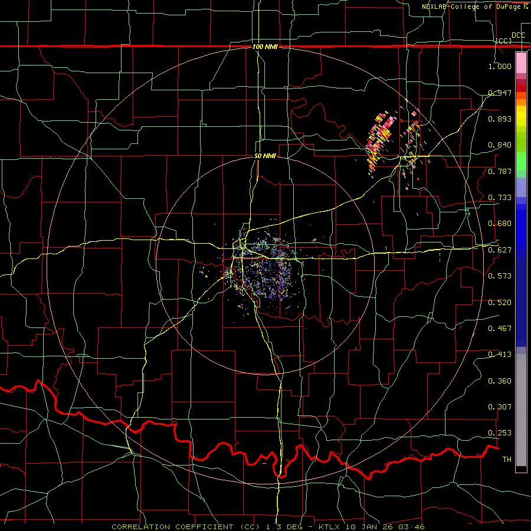Select the 0.520 legend value
This screenshot has height=531, width=531.
500,303
